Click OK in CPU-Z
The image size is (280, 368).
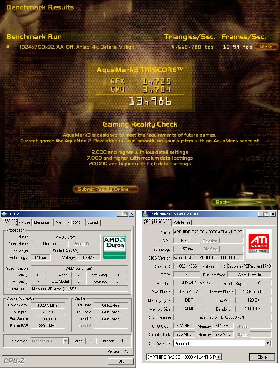pyautogui.click(x=121, y=361)
